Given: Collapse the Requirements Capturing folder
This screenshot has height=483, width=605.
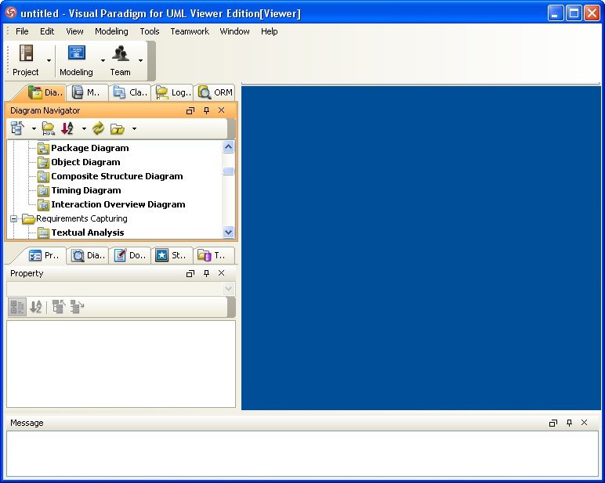Looking at the screenshot, I should click(x=14, y=218).
